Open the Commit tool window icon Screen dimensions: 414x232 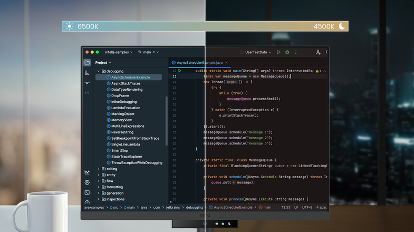(x=87, y=83)
